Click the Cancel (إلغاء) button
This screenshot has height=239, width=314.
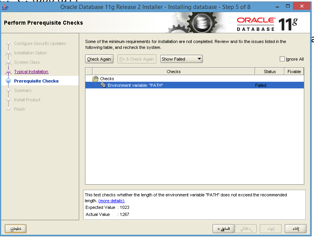[295, 228]
